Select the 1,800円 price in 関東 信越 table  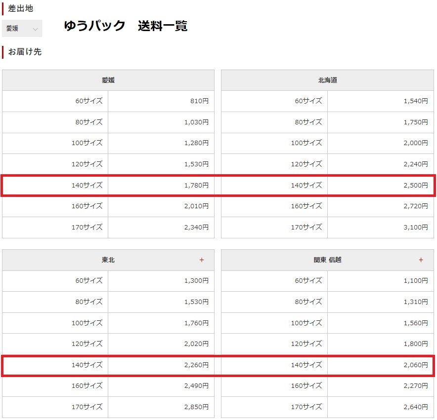(416, 344)
